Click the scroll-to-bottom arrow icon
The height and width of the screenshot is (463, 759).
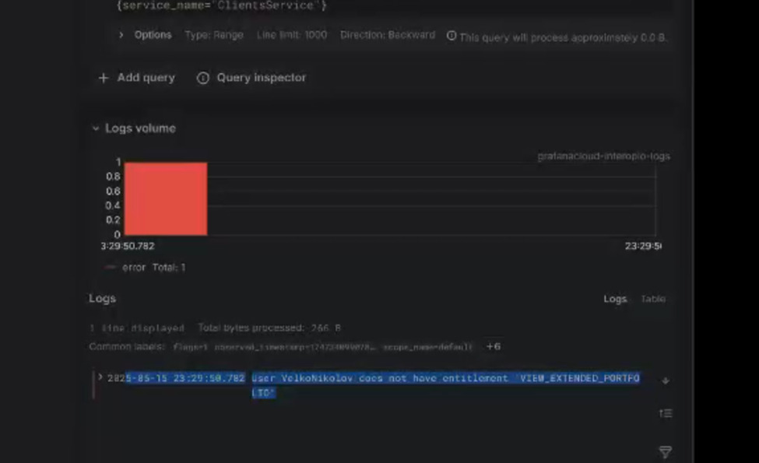(666, 381)
